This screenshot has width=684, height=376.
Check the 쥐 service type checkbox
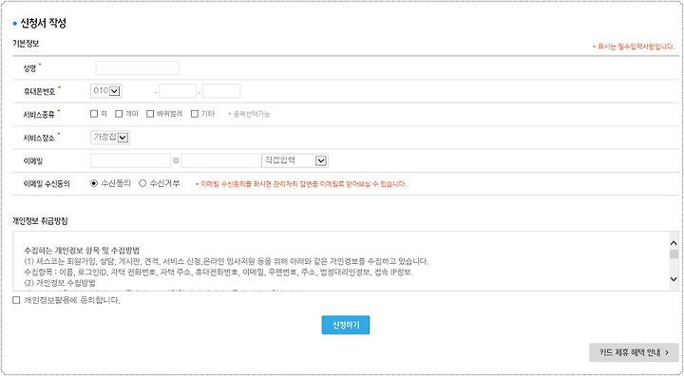[x=94, y=114]
